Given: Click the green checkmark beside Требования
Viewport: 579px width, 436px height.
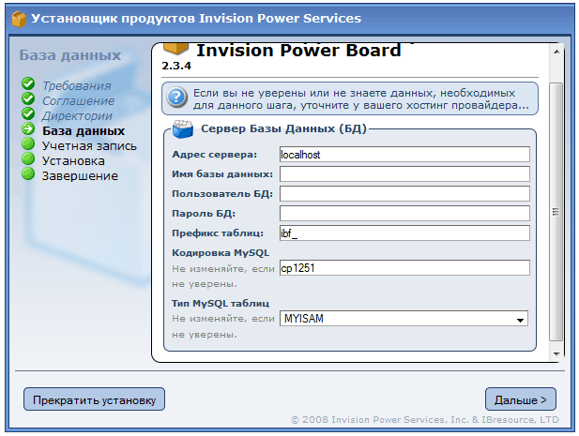Looking at the screenshot, I should [x=28, y=86].
